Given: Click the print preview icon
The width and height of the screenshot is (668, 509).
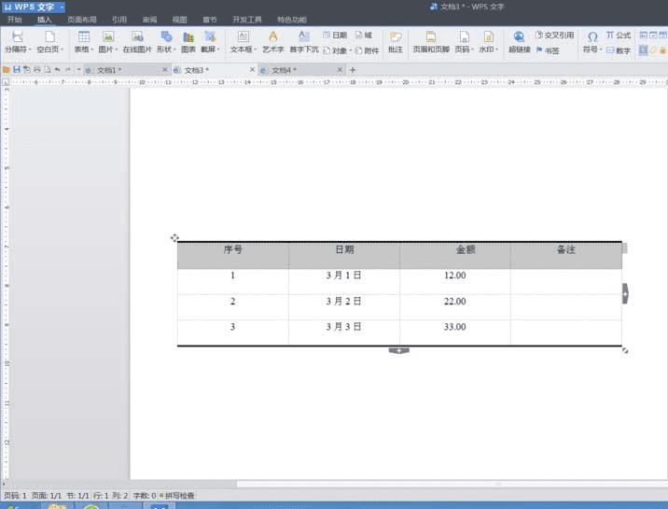Looking at the screenshot, I should pos(48,69).
